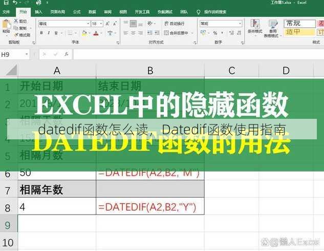
Task: Align cell text to the top
Action: pyautogui.click(x=125, y=24)
